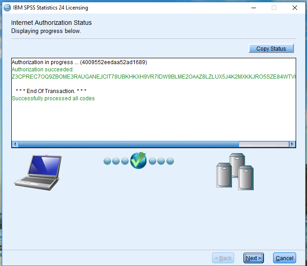Image resolution: width=307 pixels, height=266 pixels.
Task: Click the 'Internet Authorization Status' heading
Action: [51, 23]
